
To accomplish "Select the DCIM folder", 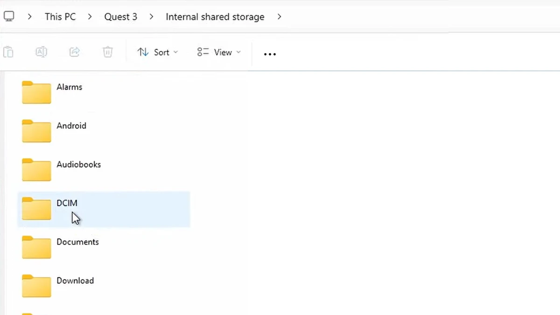I will pyautogui.click(x=67, y=203).
